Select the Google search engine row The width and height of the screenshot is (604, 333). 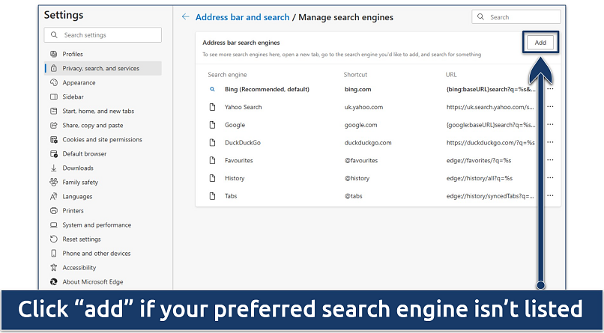(235, 125)
